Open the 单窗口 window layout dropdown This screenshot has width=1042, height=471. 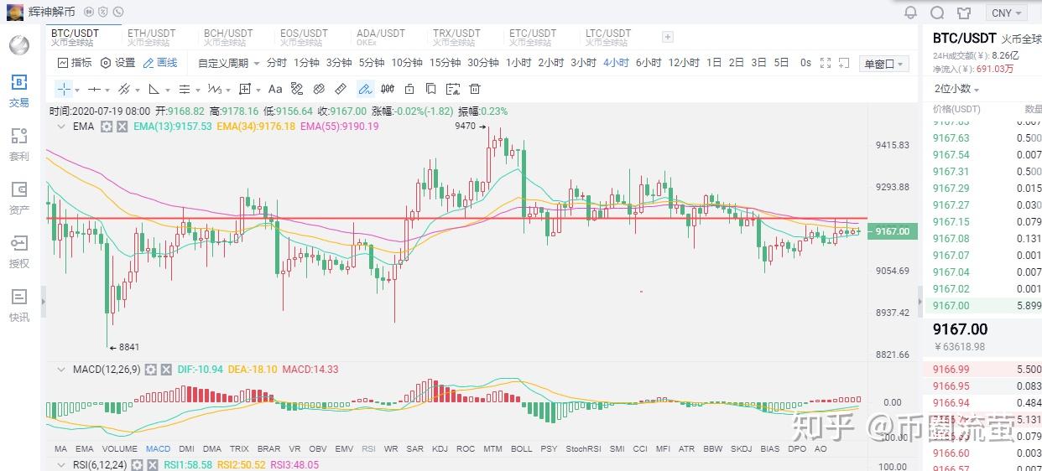(884, 64)
